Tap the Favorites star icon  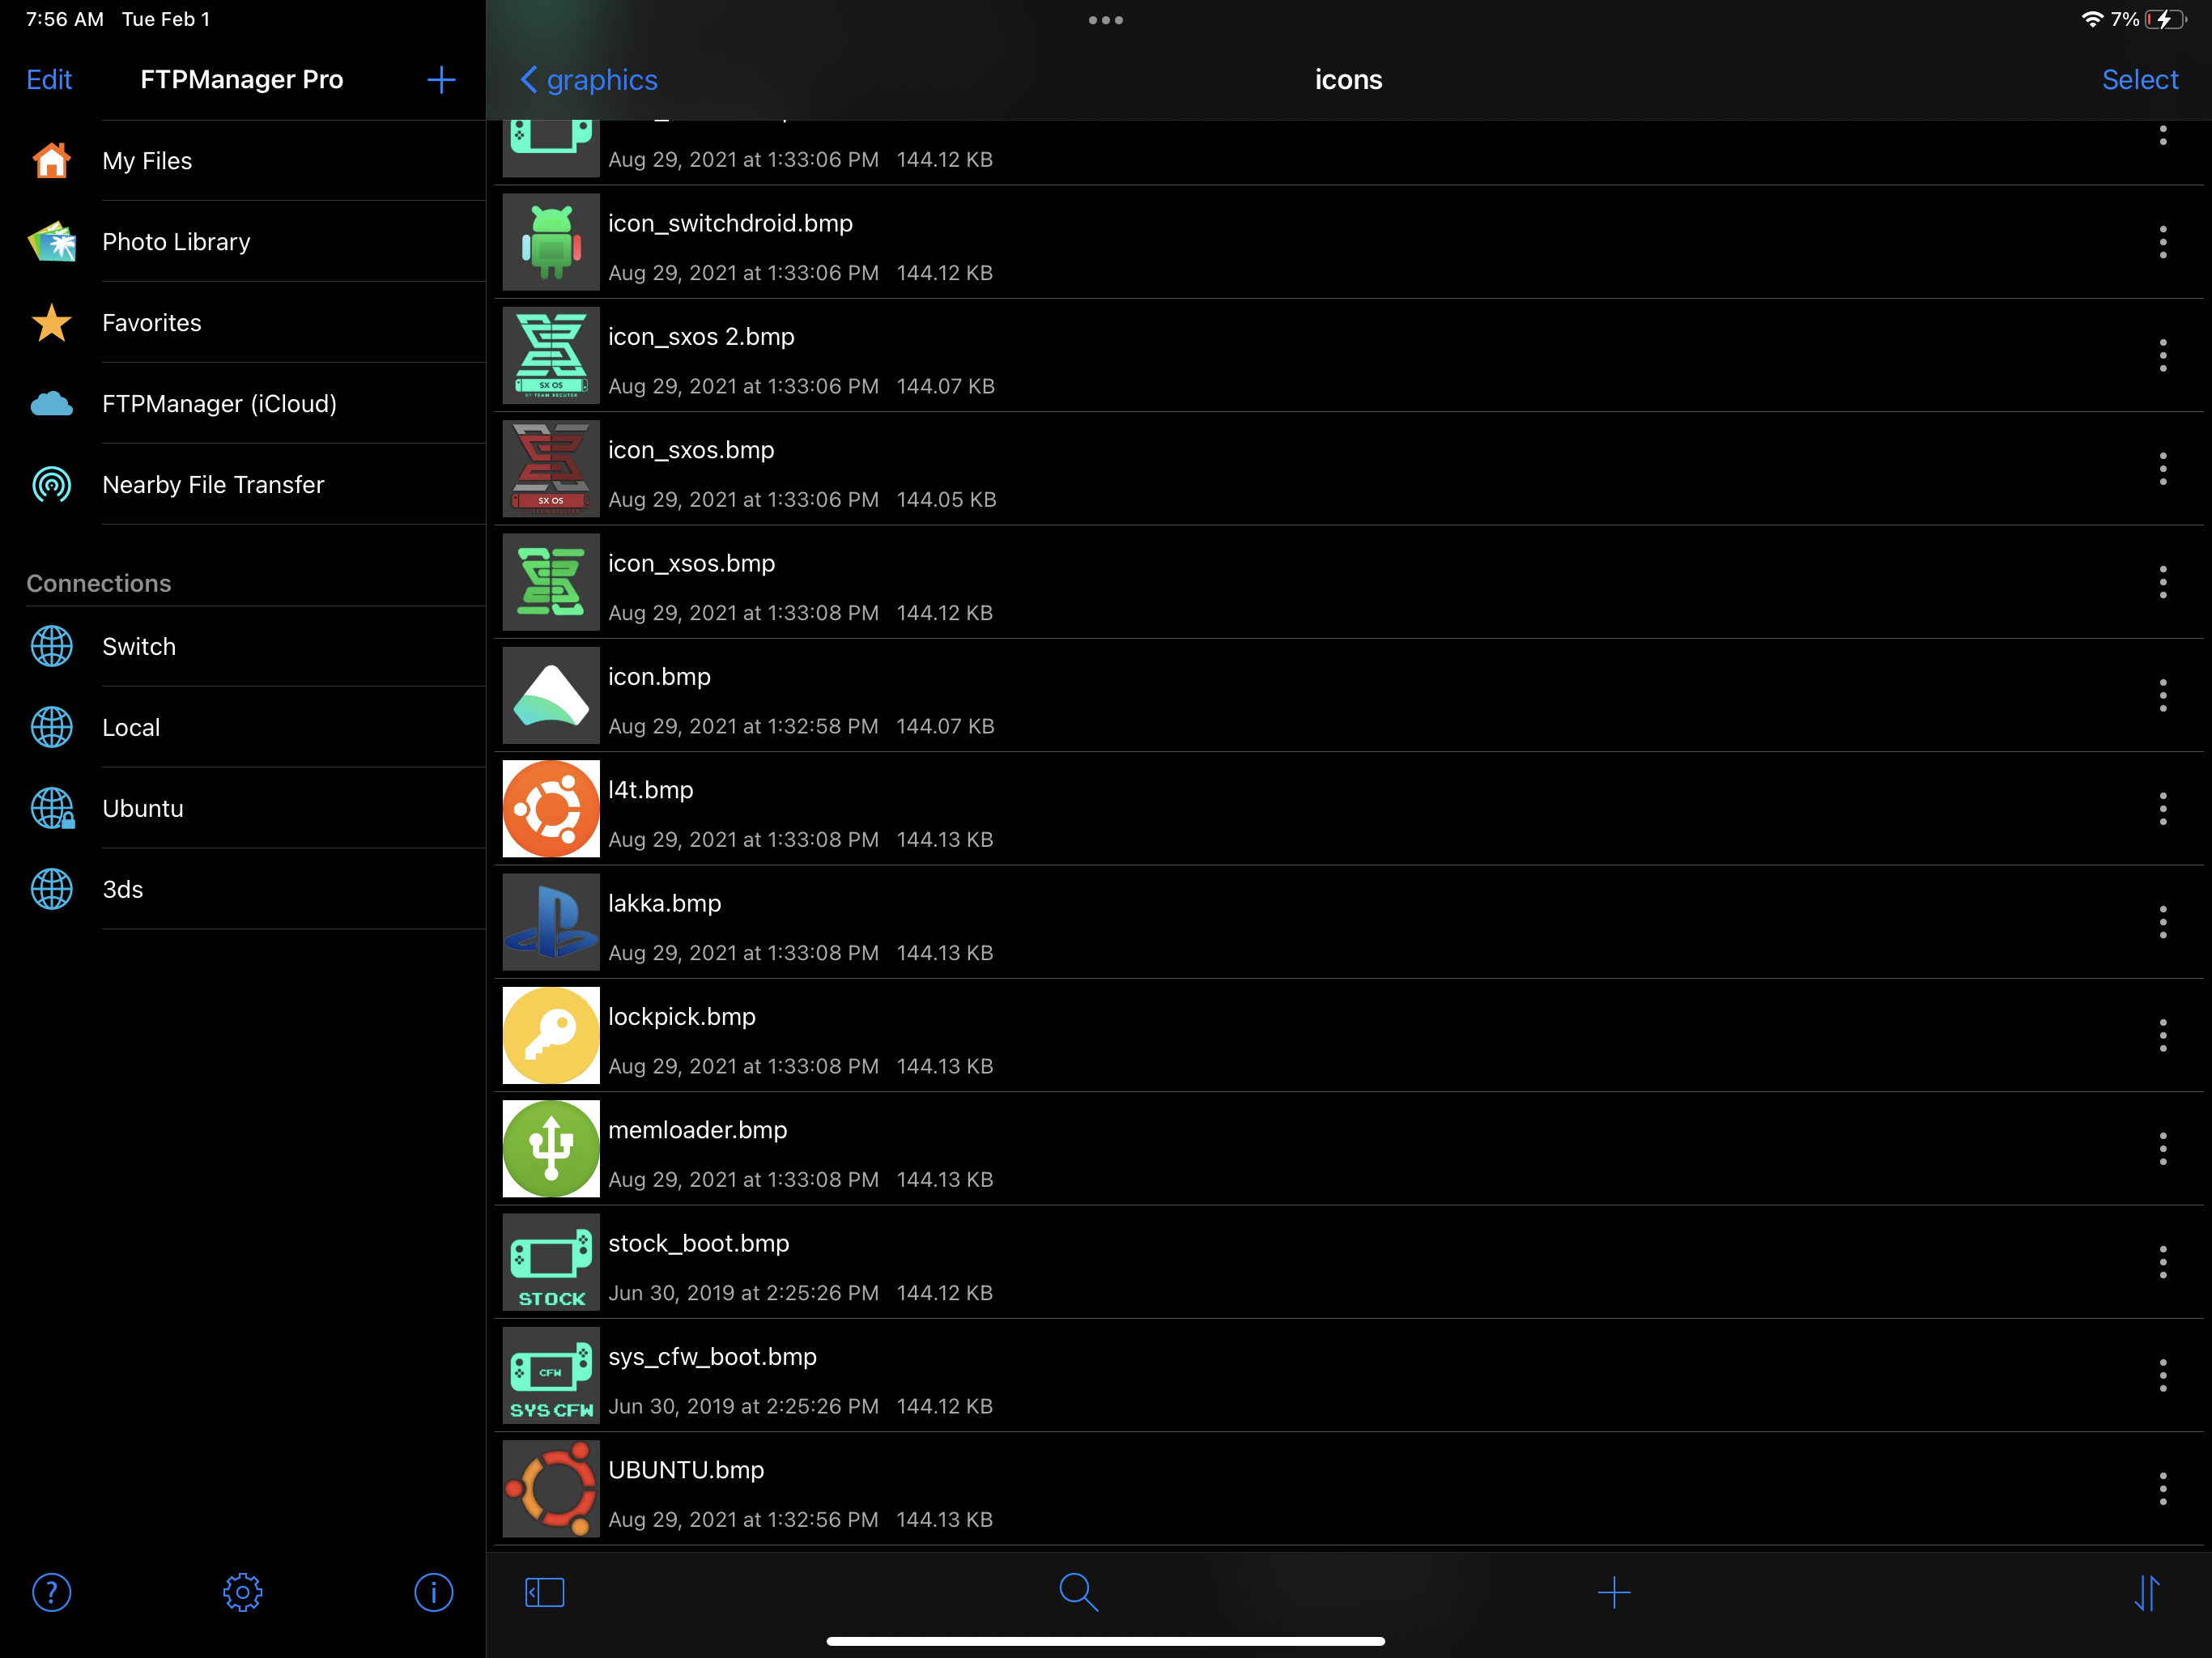pos(51,322)
